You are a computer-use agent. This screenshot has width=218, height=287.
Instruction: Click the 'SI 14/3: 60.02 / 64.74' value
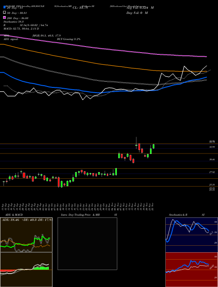click(x=34, y=25)
